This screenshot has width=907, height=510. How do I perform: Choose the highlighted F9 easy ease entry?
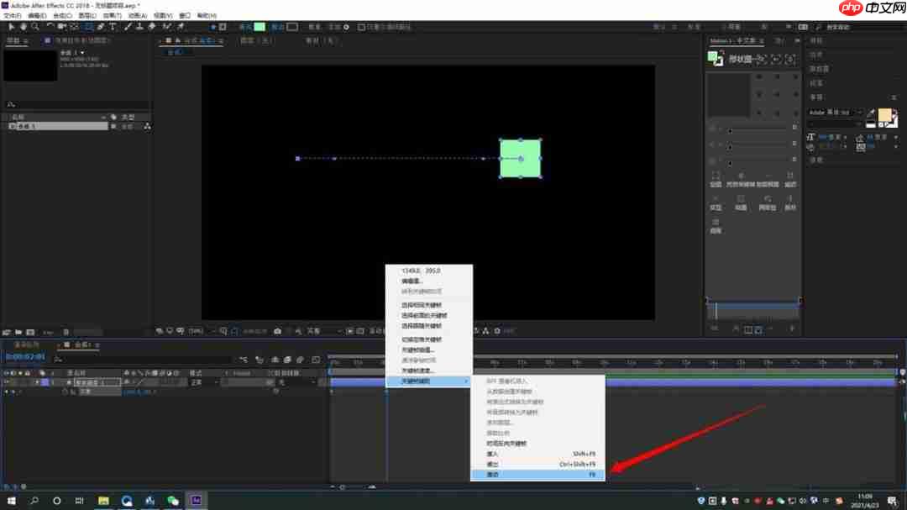[537, 475]
